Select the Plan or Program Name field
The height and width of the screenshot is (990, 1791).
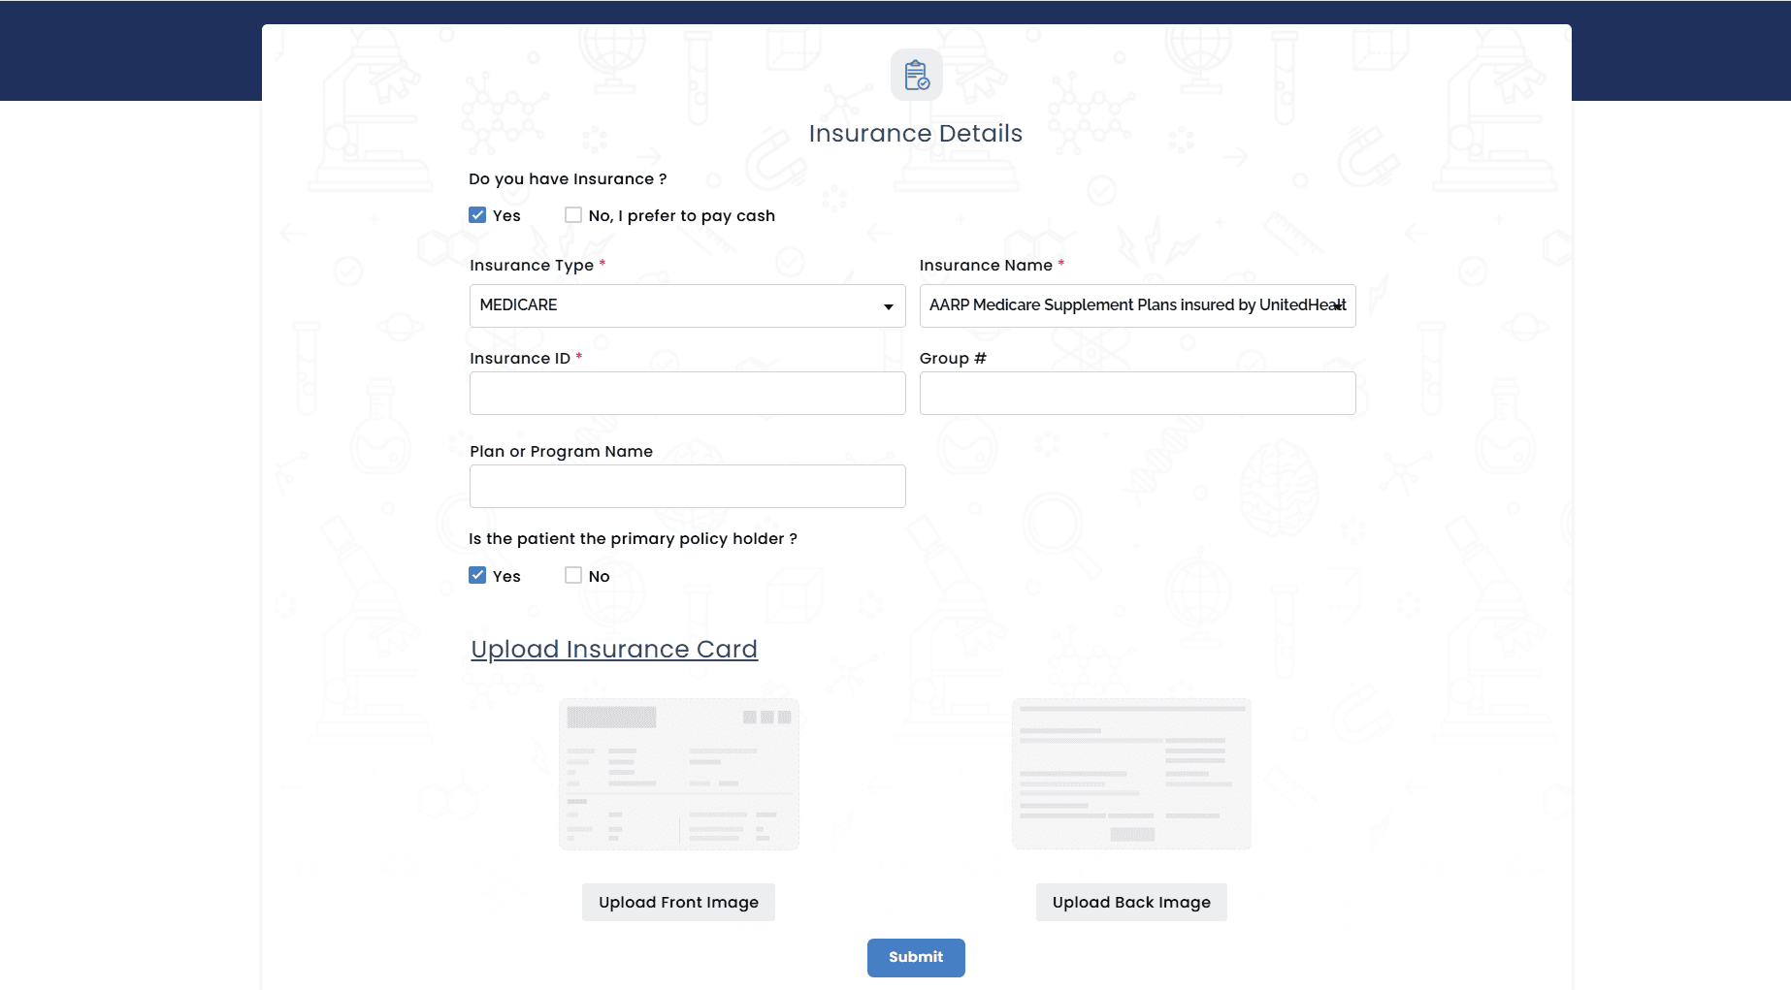687,485
